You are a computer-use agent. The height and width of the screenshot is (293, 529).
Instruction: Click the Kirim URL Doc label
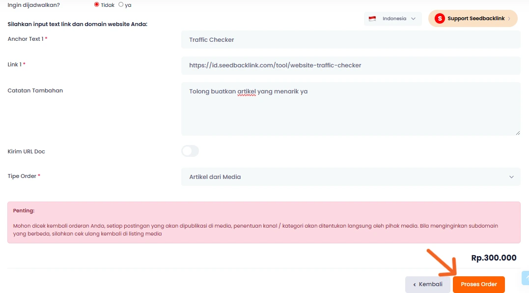27,151
